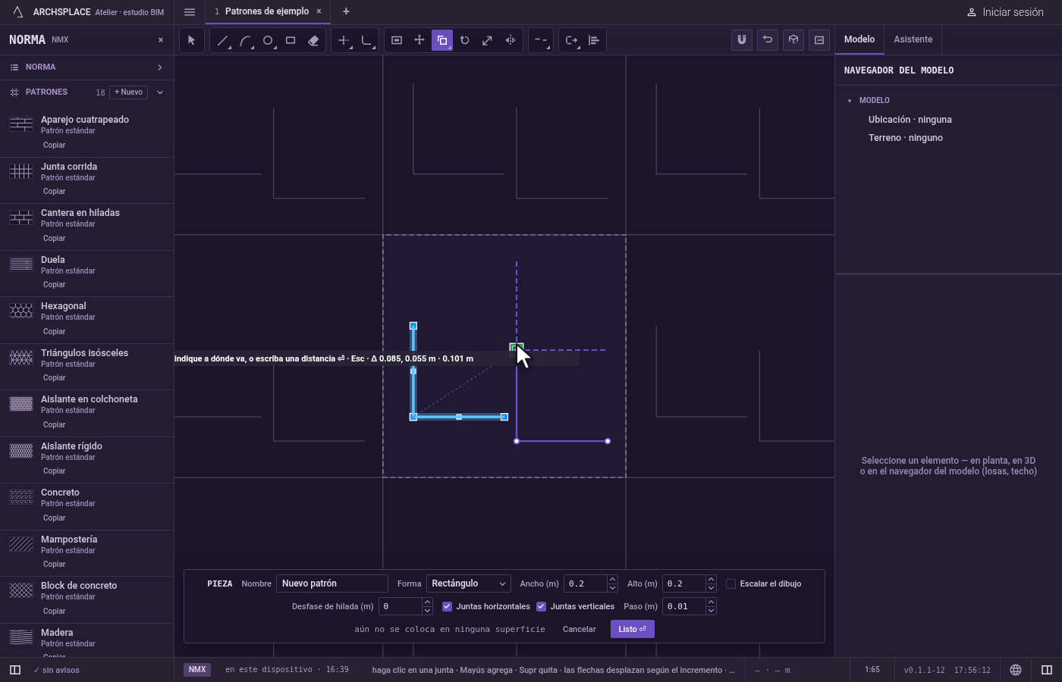
Task: Click the Move tool cross-arrows icon
Action: click(419, 40)
